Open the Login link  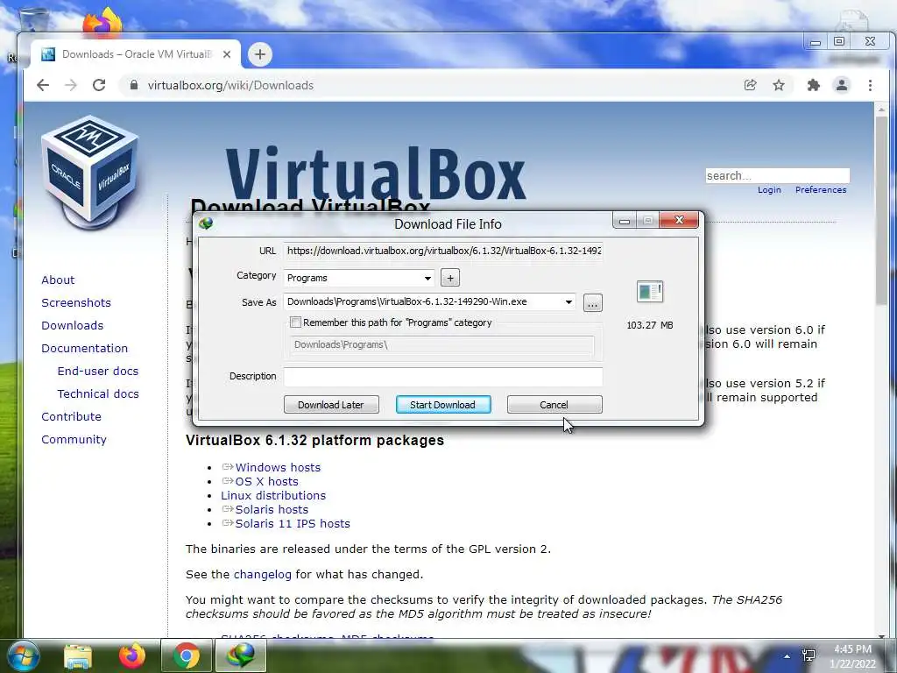tap(769, 190)
